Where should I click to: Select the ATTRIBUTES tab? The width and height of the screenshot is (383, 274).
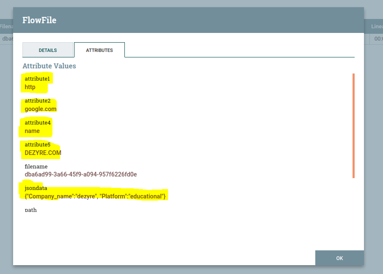(x=99, y=50)
